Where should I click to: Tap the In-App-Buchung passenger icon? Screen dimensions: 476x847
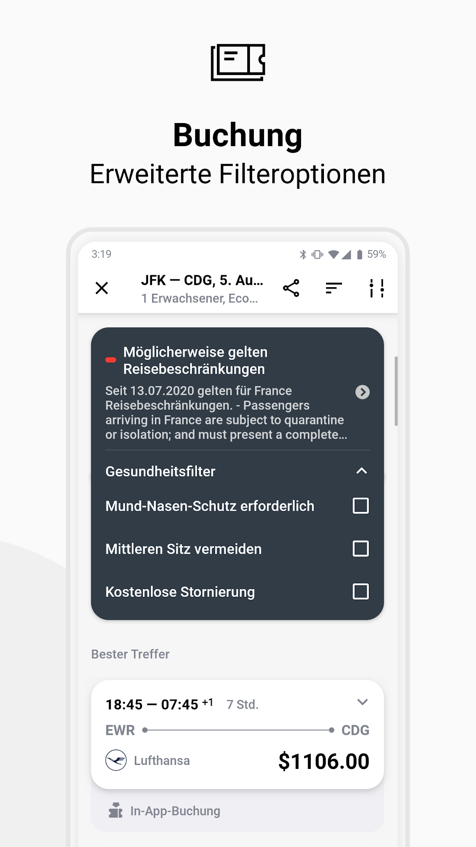pos(115,810)
